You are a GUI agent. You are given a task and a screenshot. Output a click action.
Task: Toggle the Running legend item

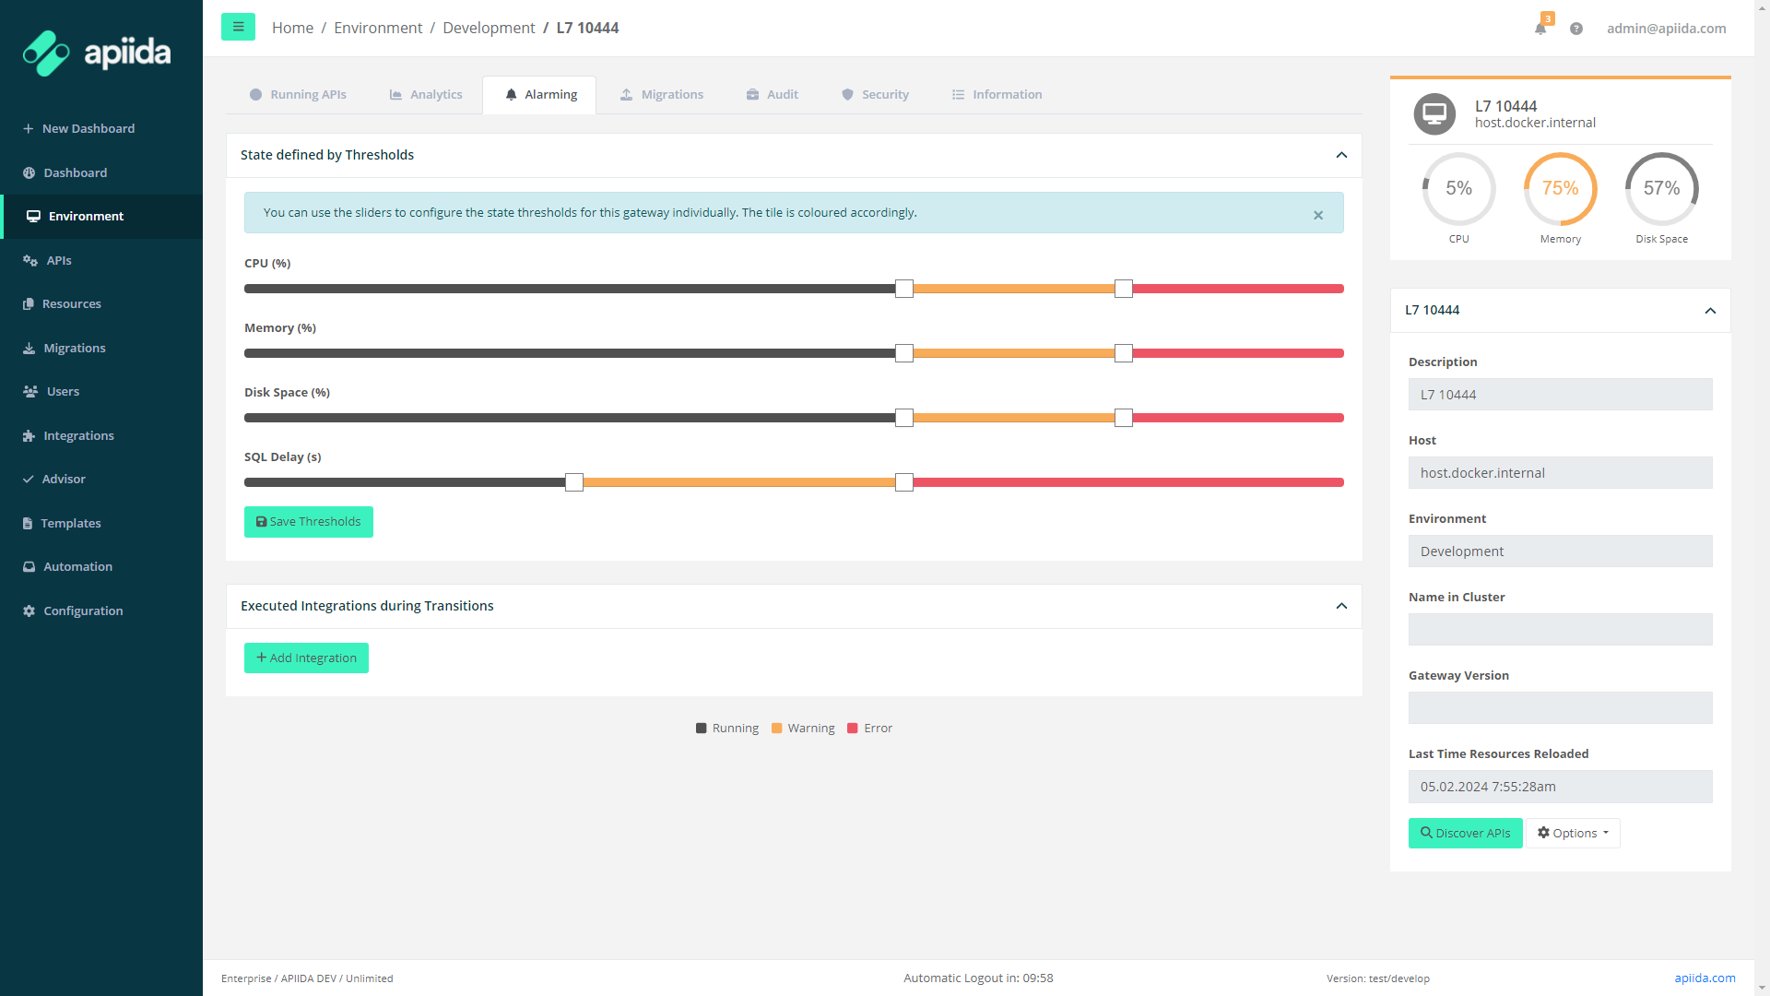[727, 729]
